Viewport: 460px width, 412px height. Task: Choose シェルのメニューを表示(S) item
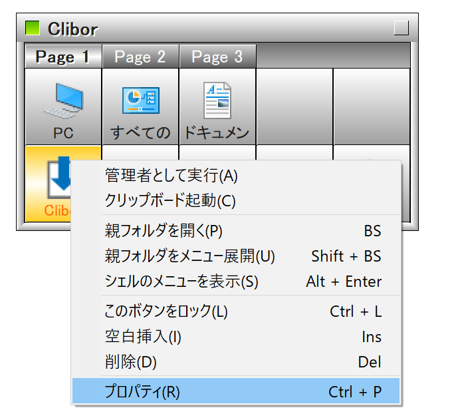236,282
